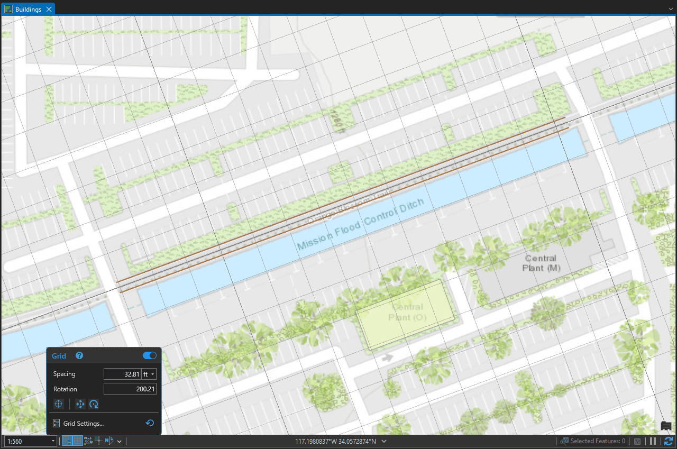
Task: Pause map drawing
Action: (653, 441)
